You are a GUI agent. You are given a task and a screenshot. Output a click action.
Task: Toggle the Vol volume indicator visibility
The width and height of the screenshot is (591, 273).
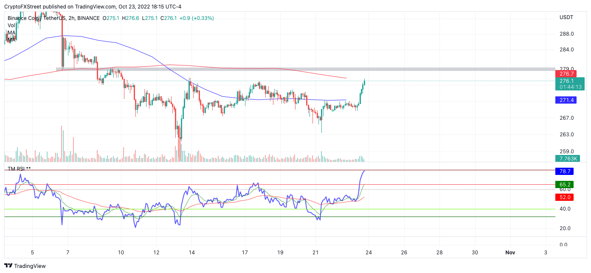click(x=11, y=25)
